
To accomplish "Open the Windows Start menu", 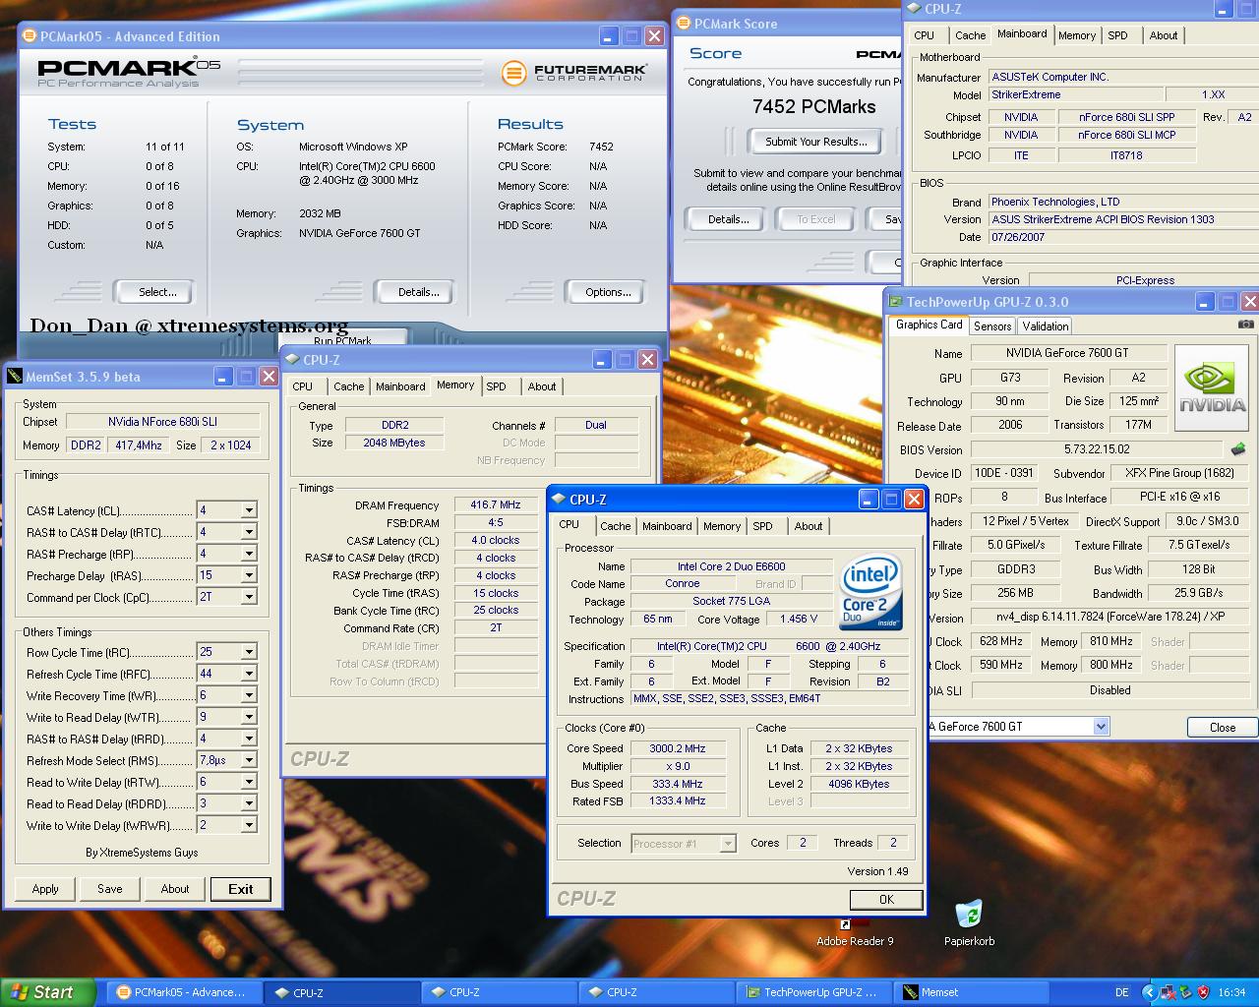I will [47, 992].
